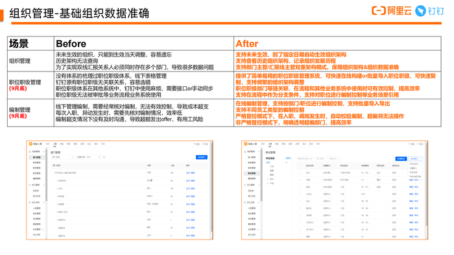Click the 钉钉 logo icon in the header

[x=420, y=11]
